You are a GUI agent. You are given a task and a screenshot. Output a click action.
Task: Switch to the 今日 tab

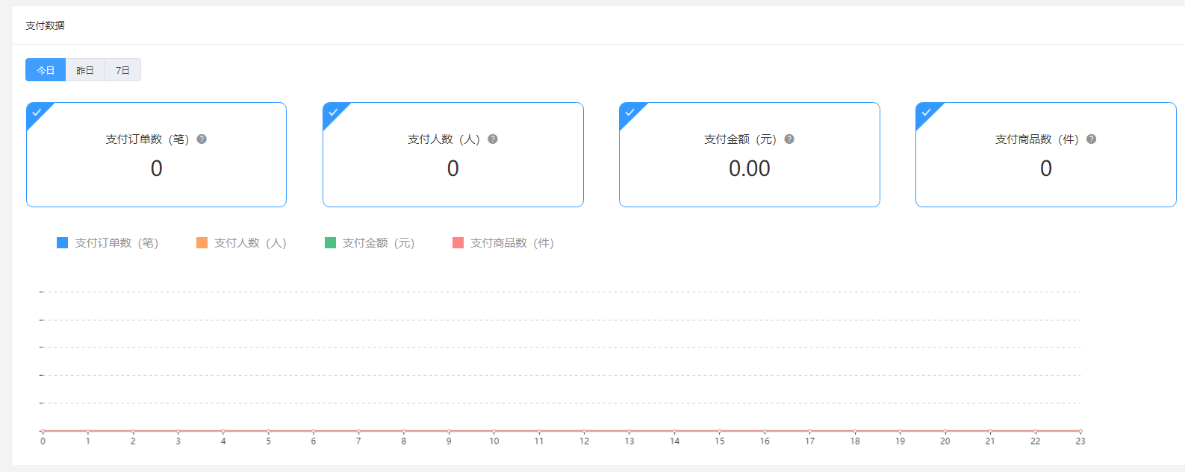coord(46,70)
